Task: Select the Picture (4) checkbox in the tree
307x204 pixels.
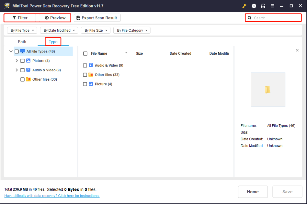Action: [22, 61]
